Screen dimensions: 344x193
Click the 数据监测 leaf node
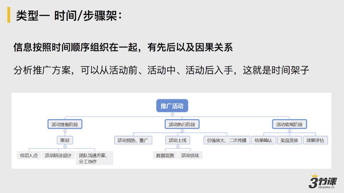pos(165,155)
